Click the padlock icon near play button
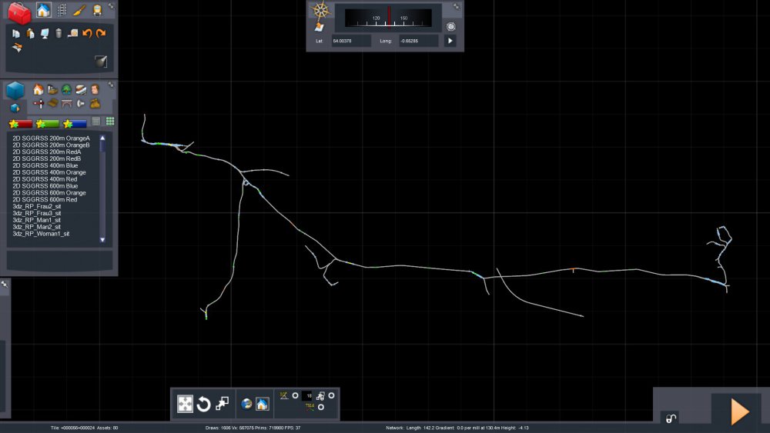This screenshot has width=770, height=433. pos(671,418)
